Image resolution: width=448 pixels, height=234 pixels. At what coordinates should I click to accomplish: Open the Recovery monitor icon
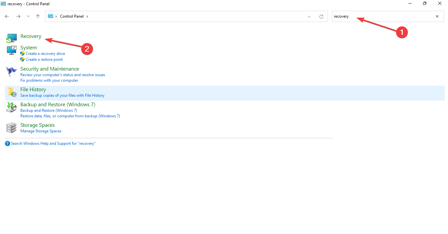11,38
